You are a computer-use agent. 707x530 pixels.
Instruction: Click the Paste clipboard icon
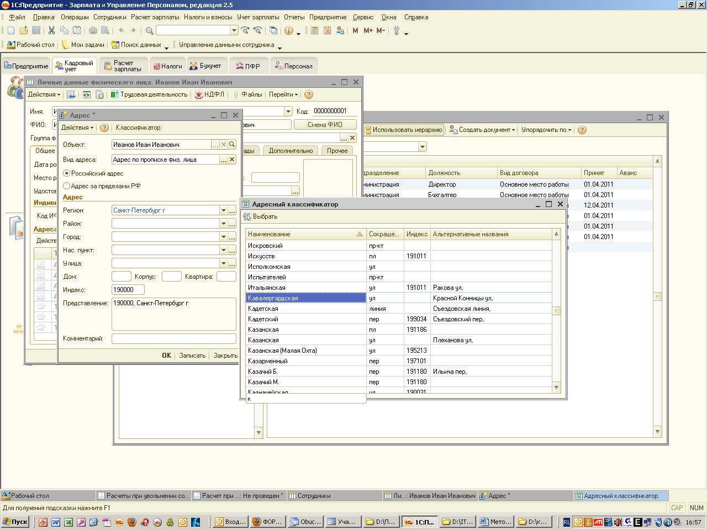coord(77,30)
